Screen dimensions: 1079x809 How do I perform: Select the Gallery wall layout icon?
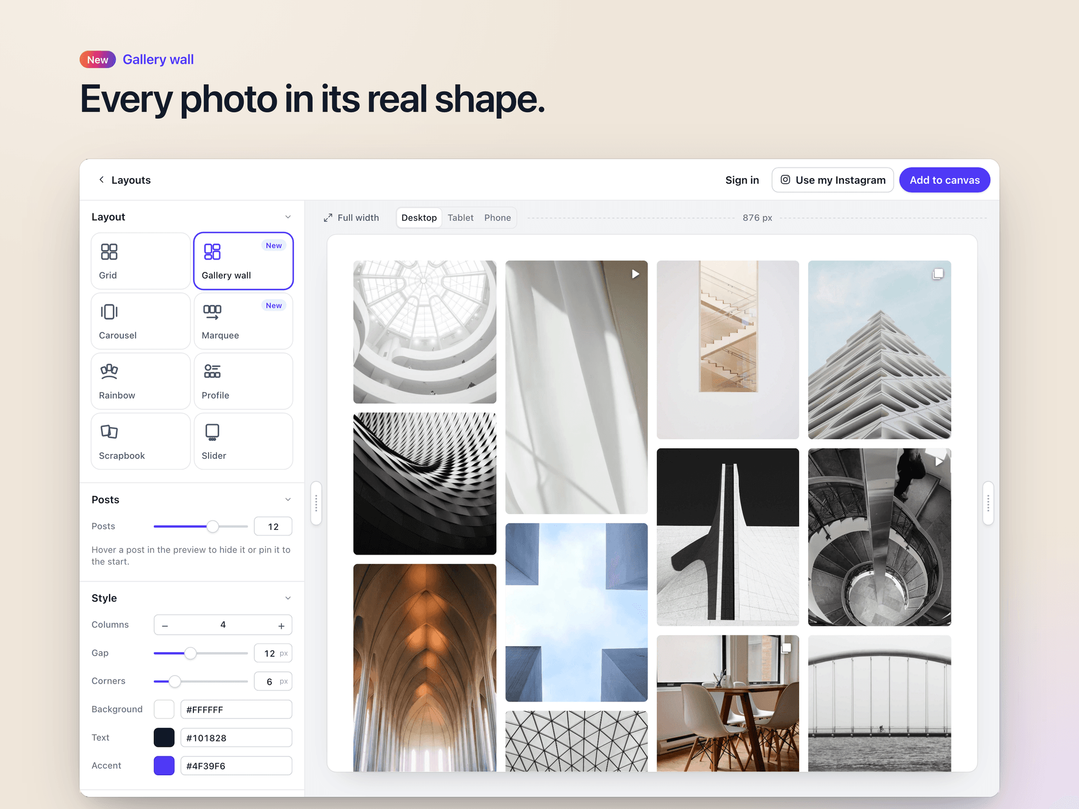click(x=212, y=252)
